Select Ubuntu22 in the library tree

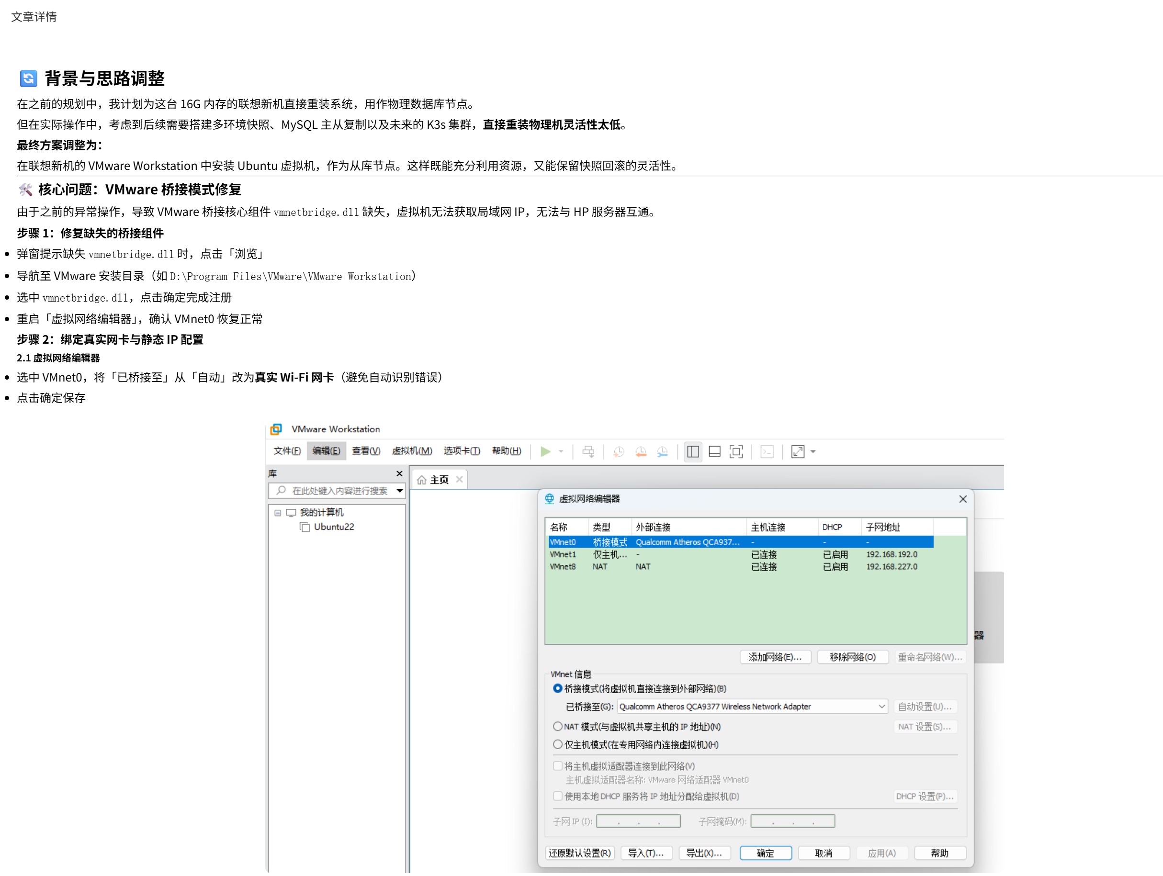(x=333, y=527)
